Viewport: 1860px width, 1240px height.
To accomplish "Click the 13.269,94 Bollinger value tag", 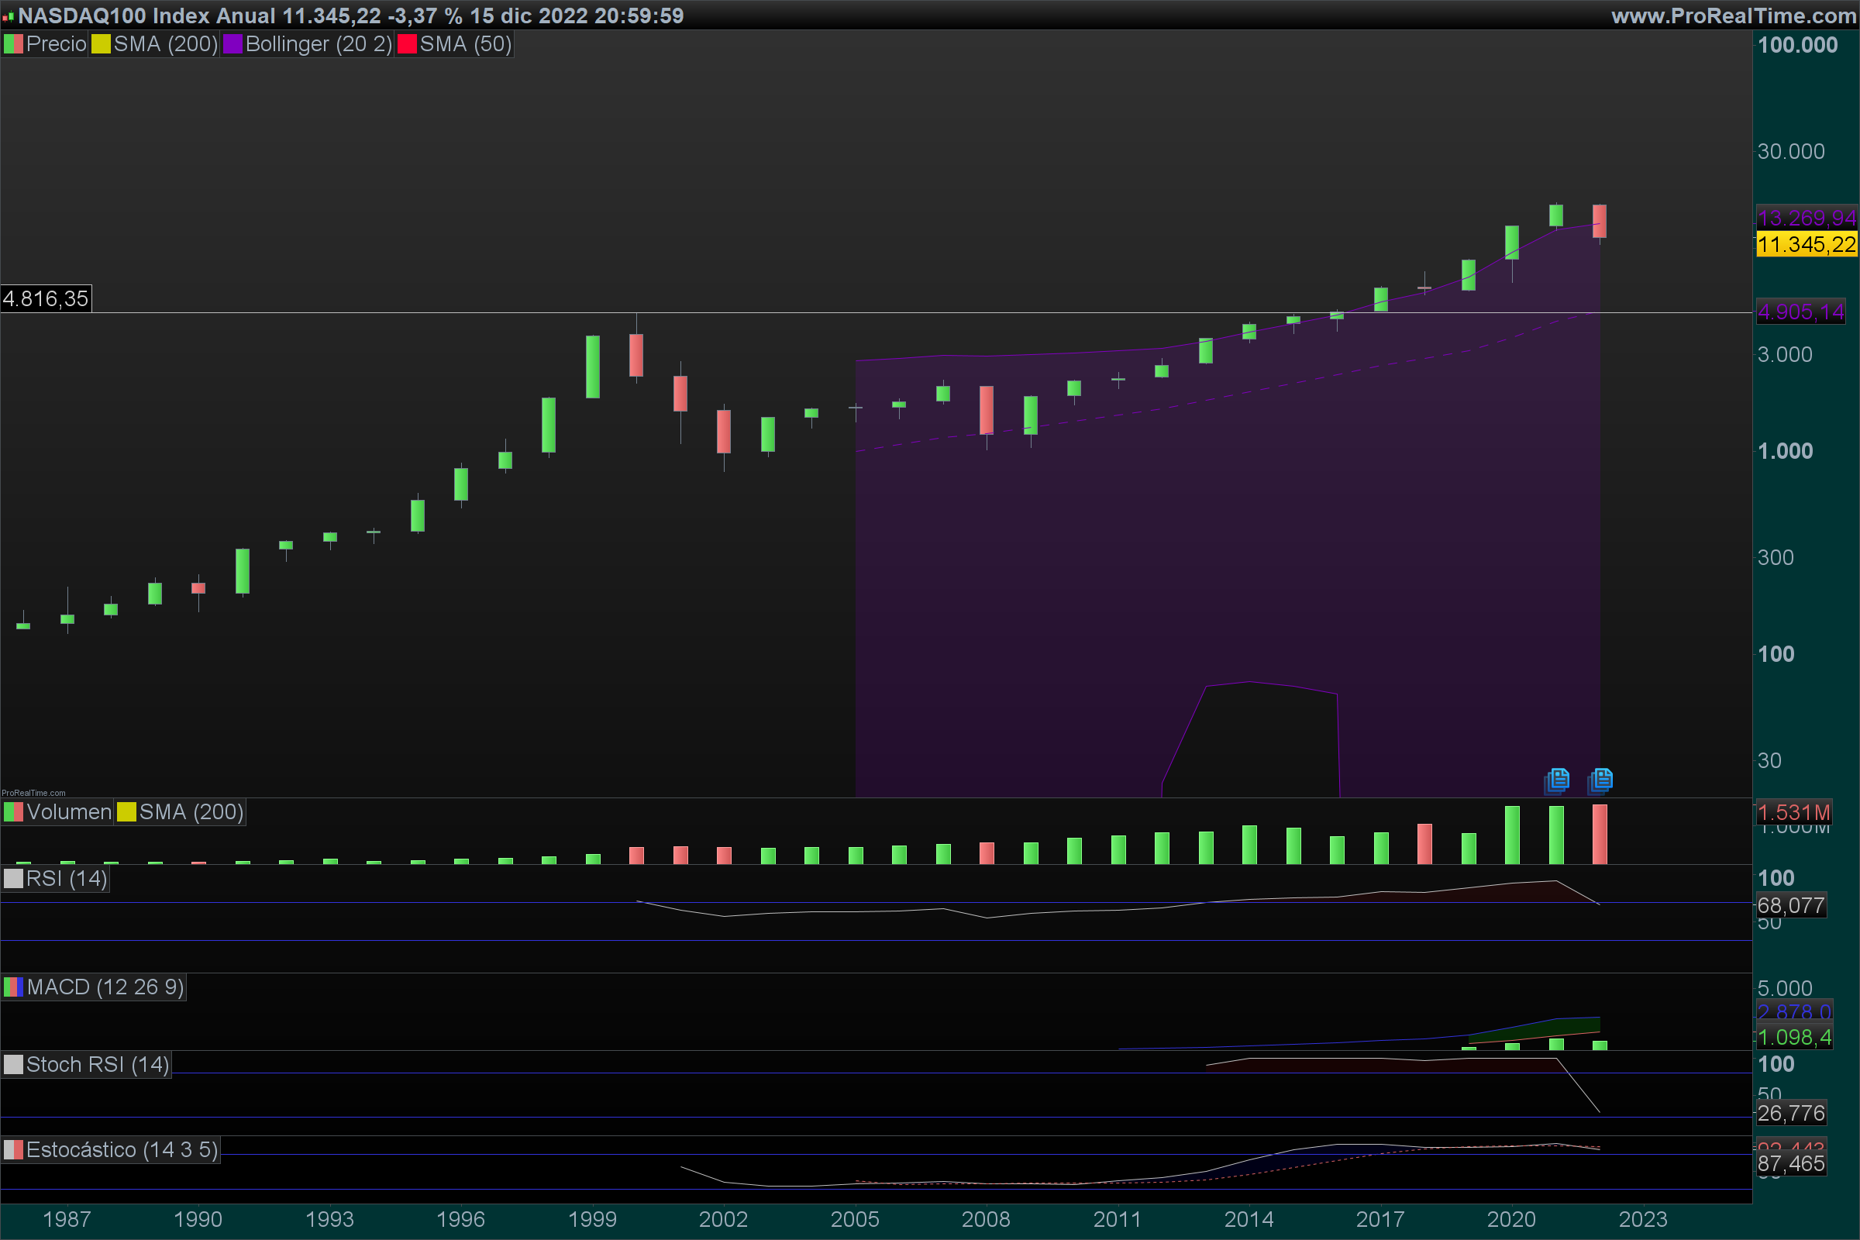I will (1807, 219).
